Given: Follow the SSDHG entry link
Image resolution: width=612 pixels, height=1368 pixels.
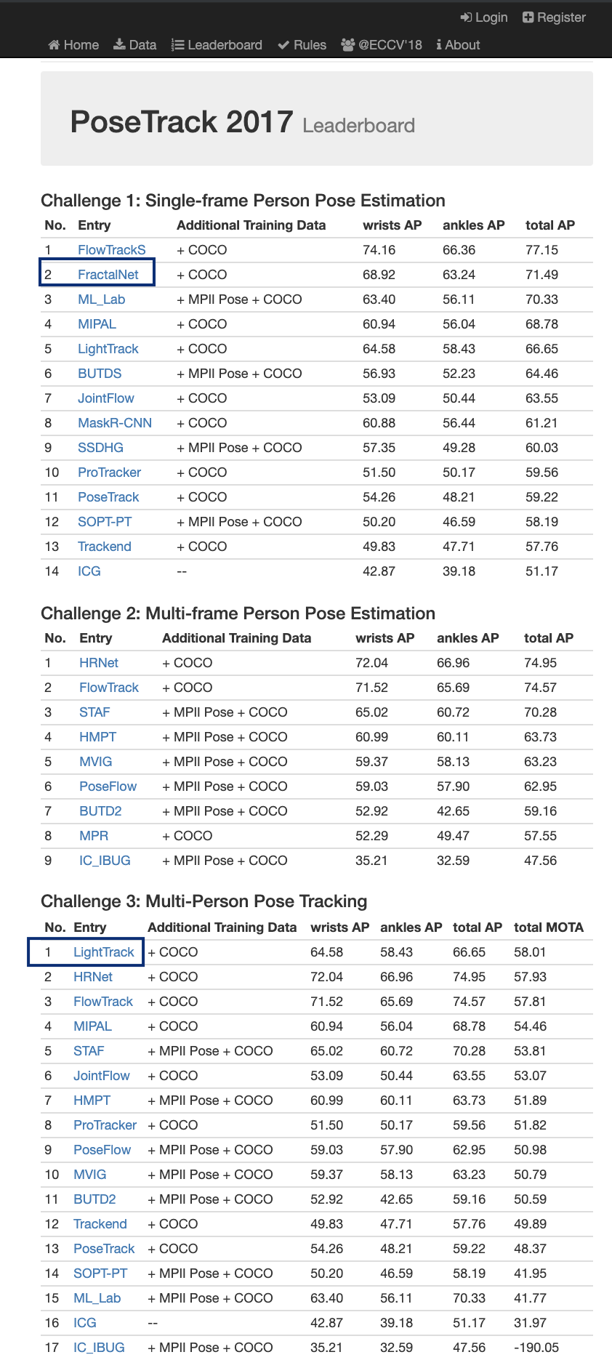Looking at the screenshot, I should 100,448.
